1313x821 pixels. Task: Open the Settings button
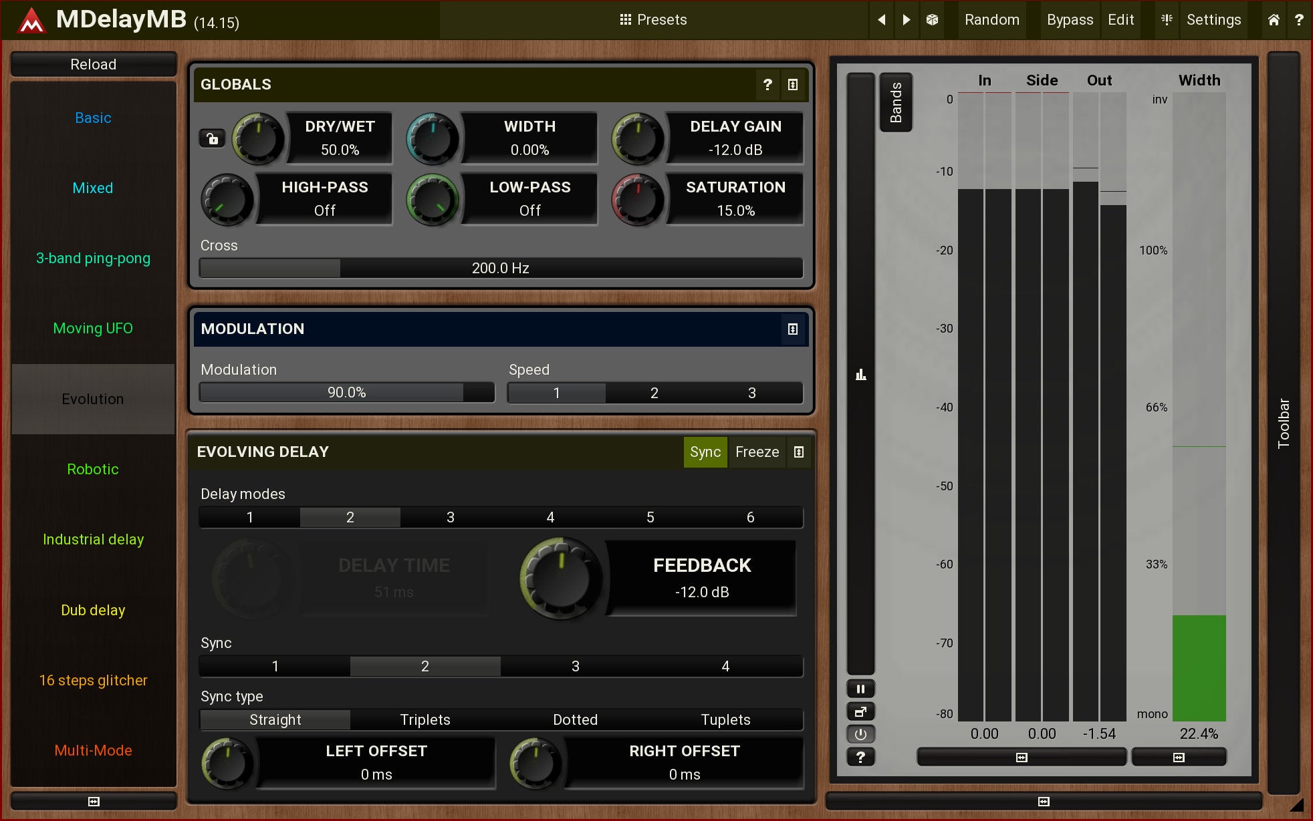point(1213,19)
